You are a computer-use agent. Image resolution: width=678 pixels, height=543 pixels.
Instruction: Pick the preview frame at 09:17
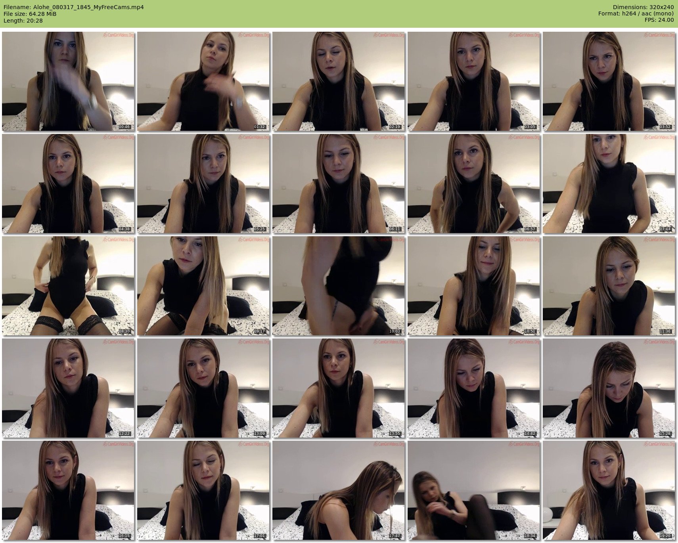click(x=203, y=286)
